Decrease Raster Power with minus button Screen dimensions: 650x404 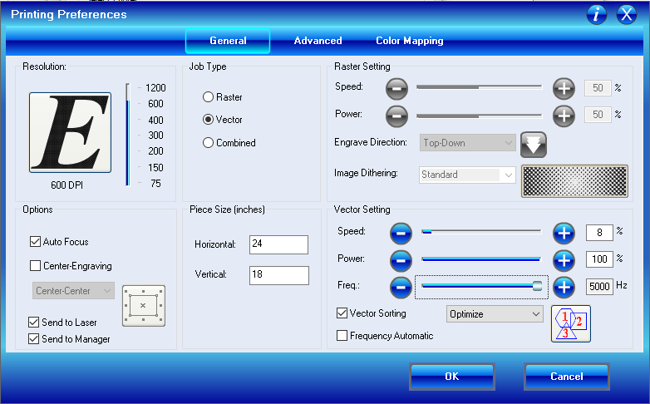click(x=396, y=116)
